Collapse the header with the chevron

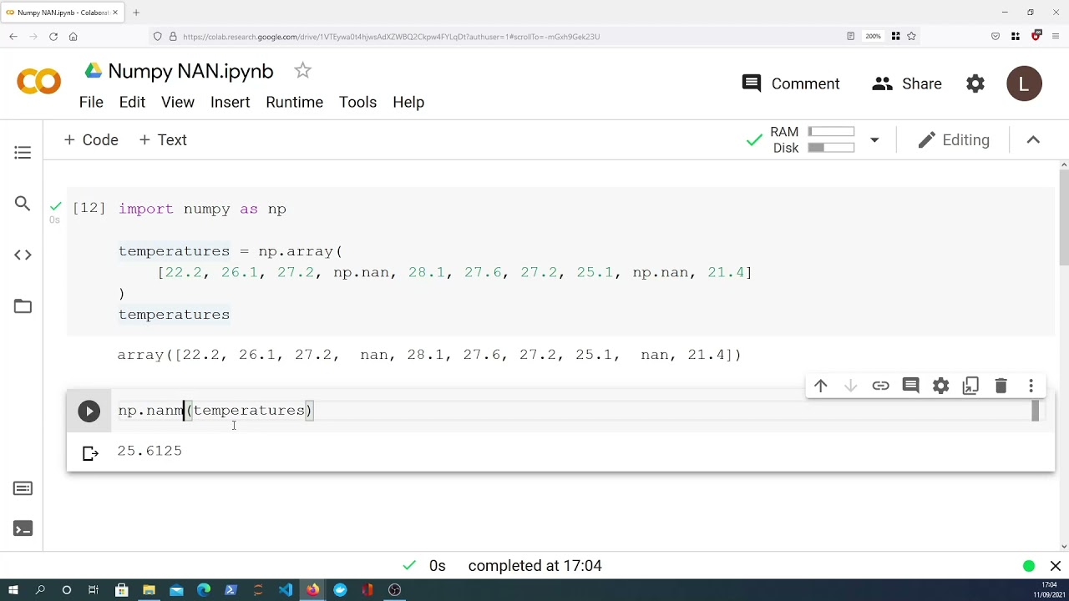click(x=1033, y=140)
